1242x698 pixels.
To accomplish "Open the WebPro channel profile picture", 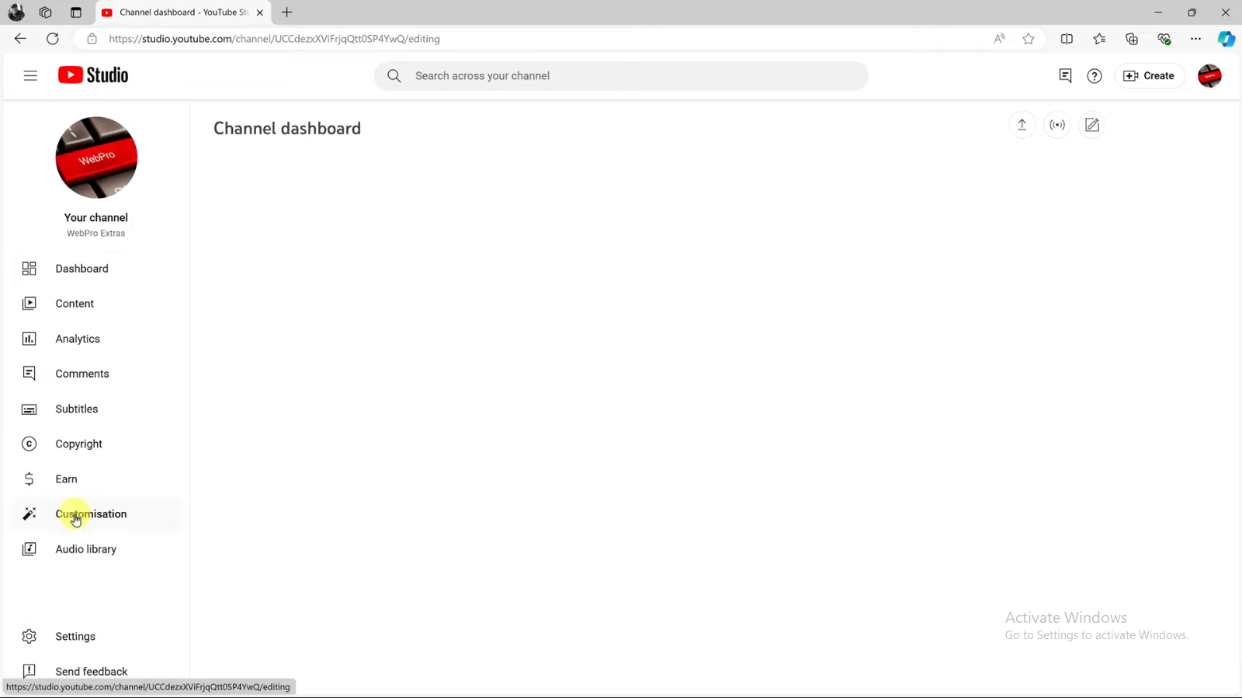I will coord(96,157).
